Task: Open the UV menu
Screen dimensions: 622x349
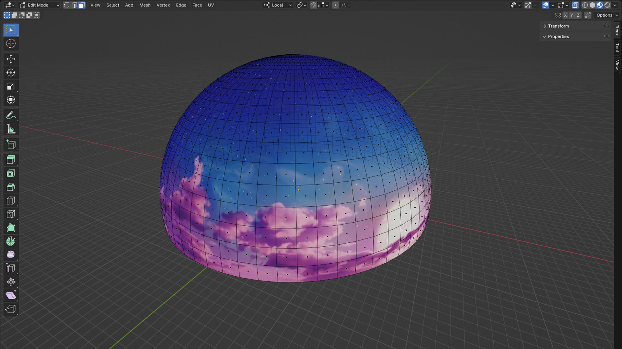Action: (x=211, y=5)
